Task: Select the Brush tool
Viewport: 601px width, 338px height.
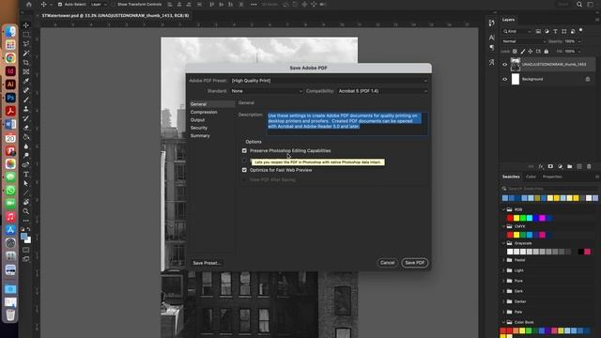Action: pos(26,100)
